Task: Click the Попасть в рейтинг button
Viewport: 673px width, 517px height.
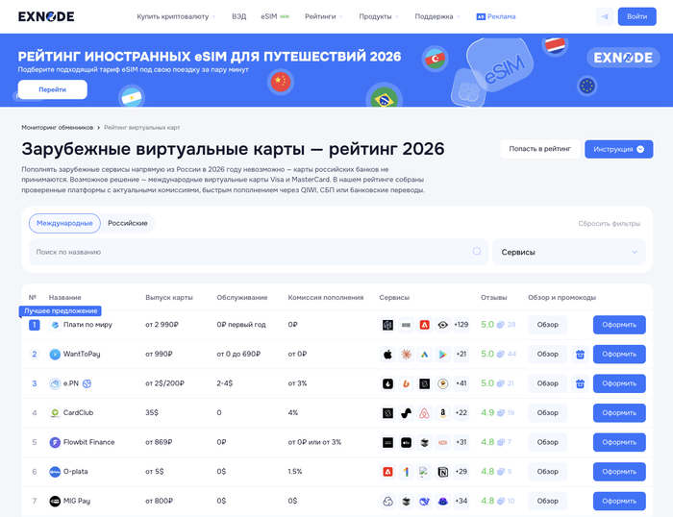Action: coord(540,149)
